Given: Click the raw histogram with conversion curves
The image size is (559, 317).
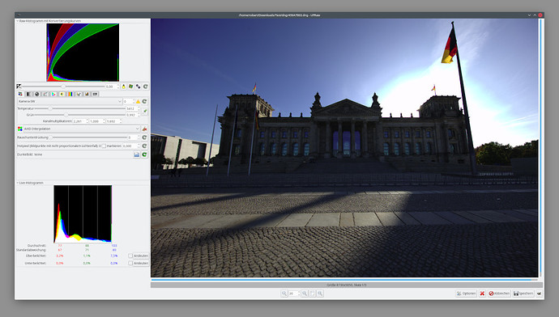Looking at the screenshot, I should [x=83, y=53].
